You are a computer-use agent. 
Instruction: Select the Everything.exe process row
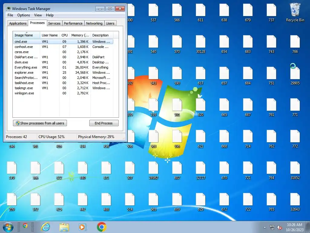point(63,67)
